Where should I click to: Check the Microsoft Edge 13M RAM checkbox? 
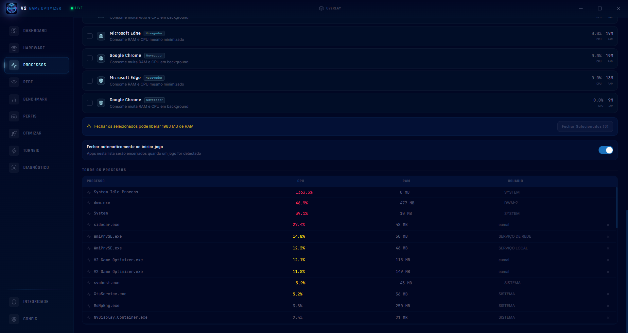90,81
